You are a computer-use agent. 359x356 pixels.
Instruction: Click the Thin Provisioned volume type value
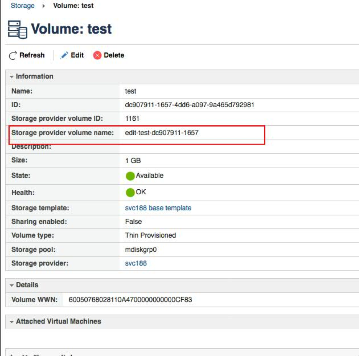pyautogui.click(x=151, y=235)
